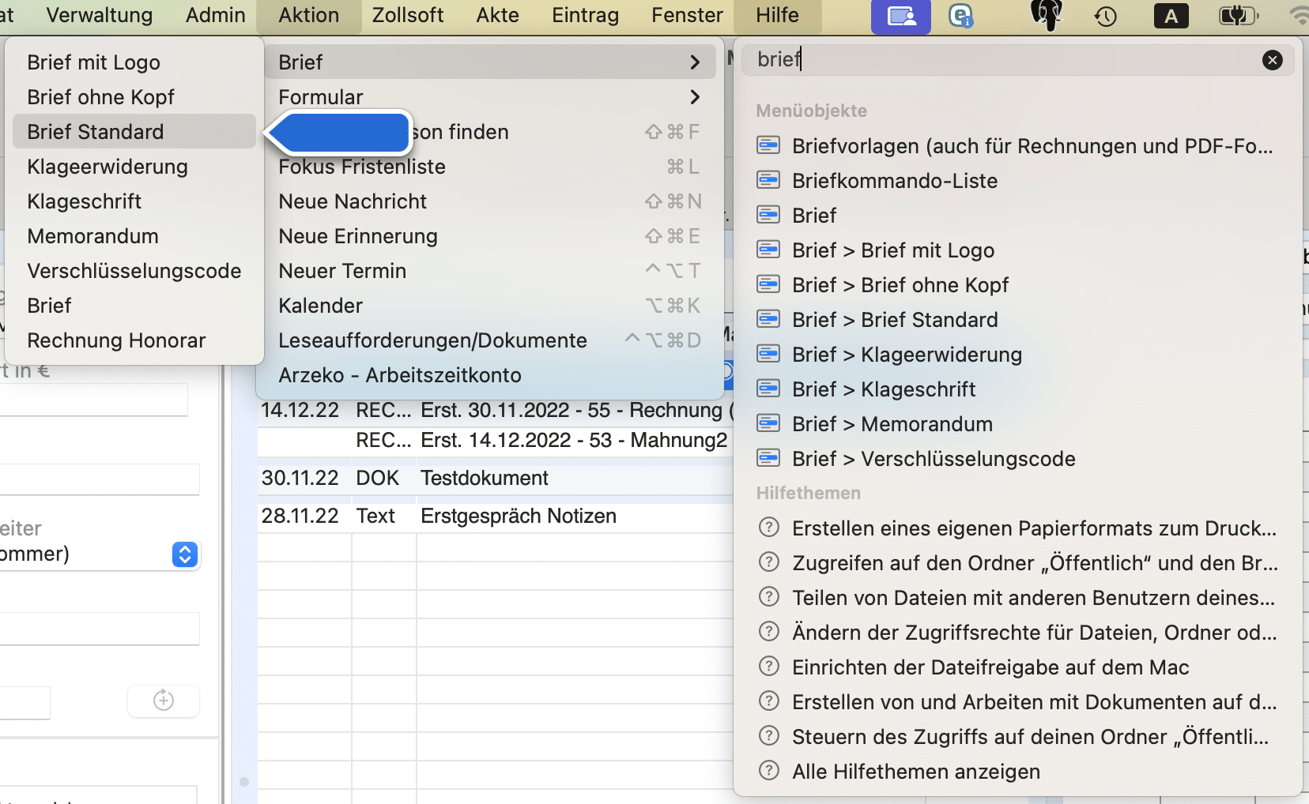1309x804 pixels.
Task: Click icon beside Briefvorlagen menu result
Action: (x=768, y=145)
